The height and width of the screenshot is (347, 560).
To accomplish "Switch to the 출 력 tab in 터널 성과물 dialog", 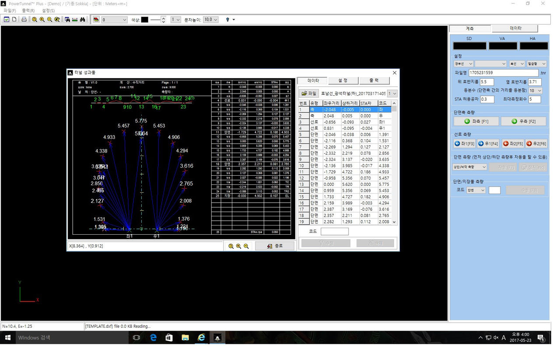I will (x=374, y=81).
